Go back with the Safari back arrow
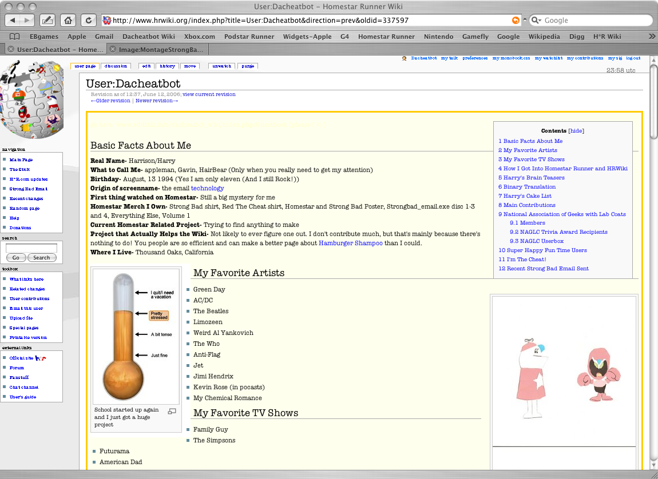The height and width of the screenshot is (479, 658). 12,20
